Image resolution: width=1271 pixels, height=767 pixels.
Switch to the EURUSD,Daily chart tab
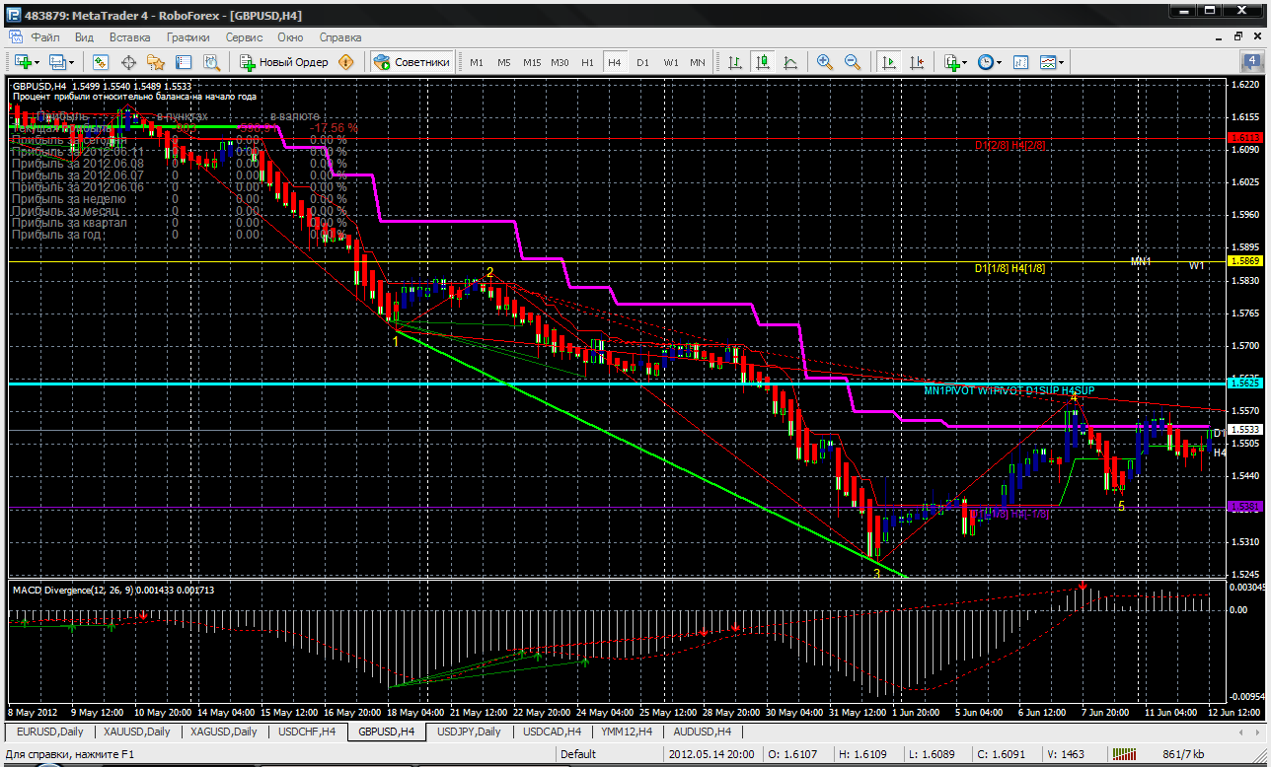[50, 732]
